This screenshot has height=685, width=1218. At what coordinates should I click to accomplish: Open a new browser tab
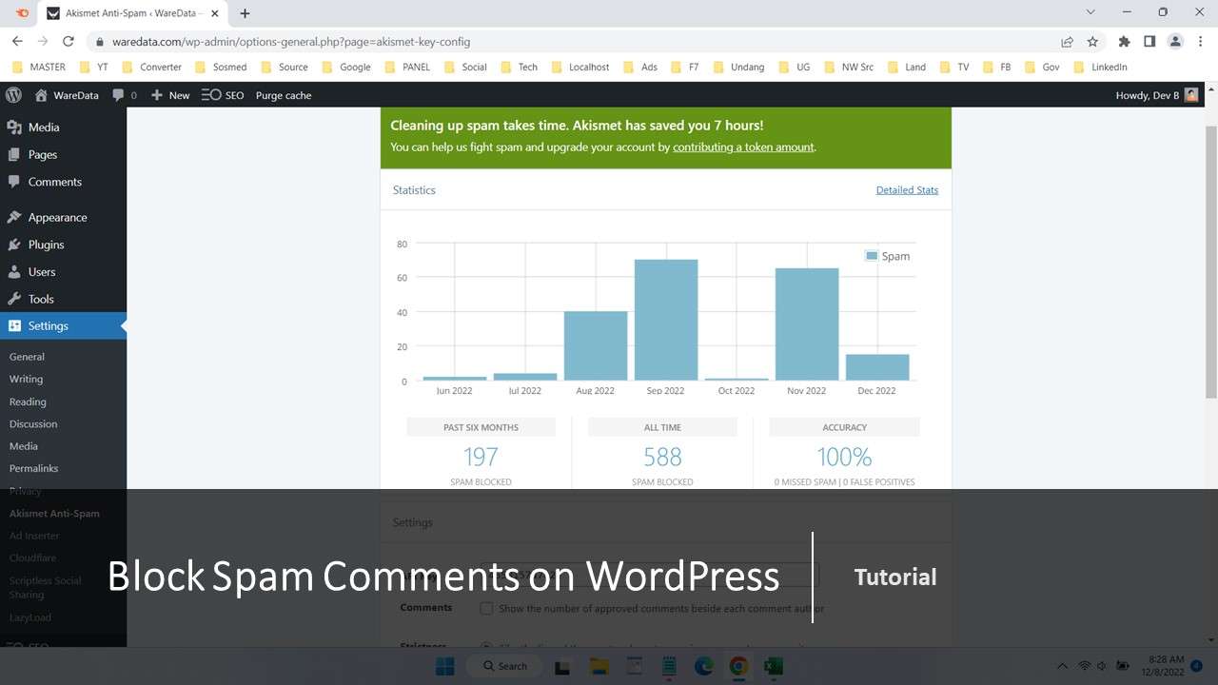click(x=246, y=13)
